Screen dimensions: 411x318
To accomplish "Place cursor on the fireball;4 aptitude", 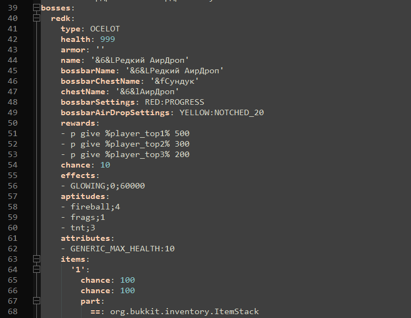I will coord(95,207).
